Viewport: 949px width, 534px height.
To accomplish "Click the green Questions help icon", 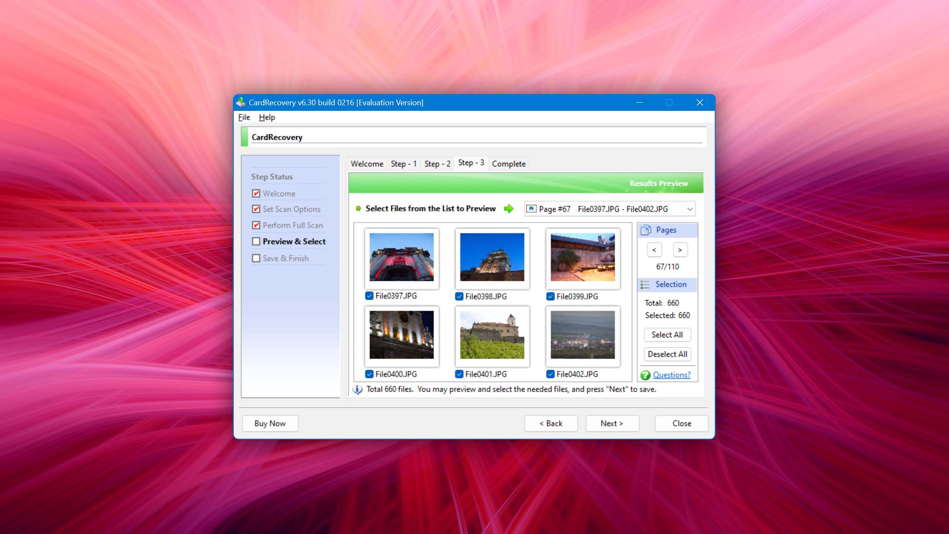I will pos(645,375).
